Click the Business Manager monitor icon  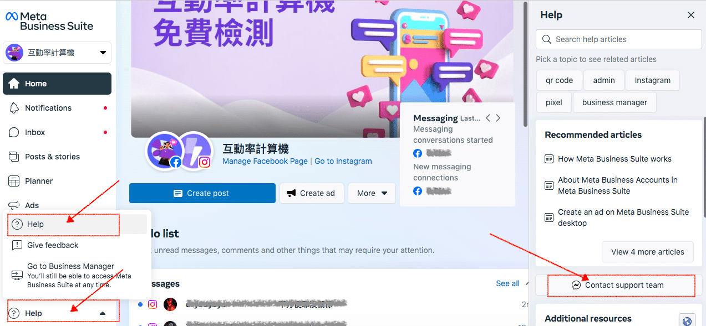[17, 275]
